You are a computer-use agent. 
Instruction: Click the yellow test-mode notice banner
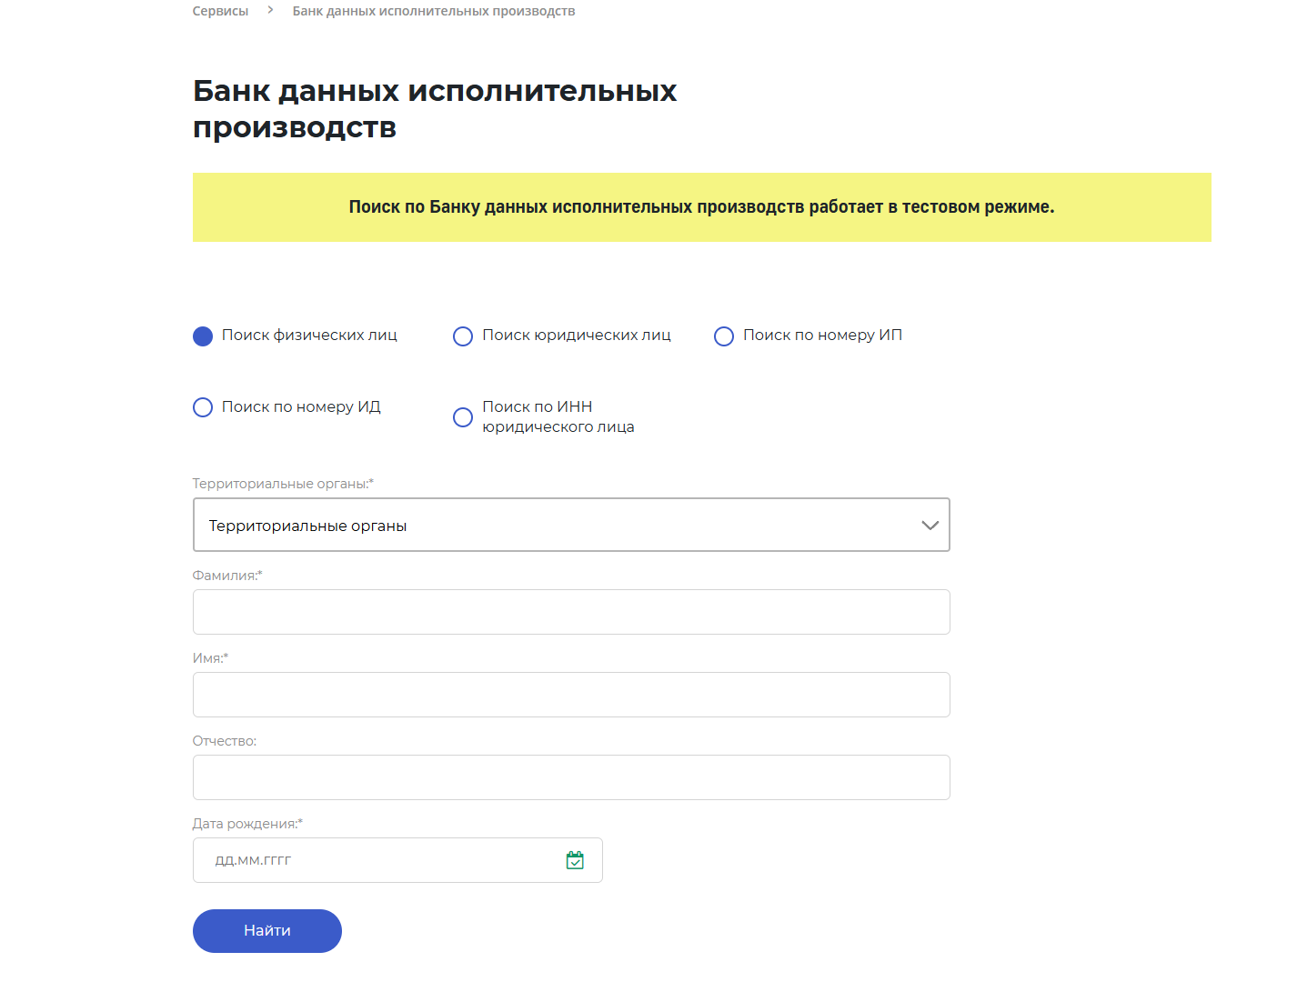click(701, 207)
